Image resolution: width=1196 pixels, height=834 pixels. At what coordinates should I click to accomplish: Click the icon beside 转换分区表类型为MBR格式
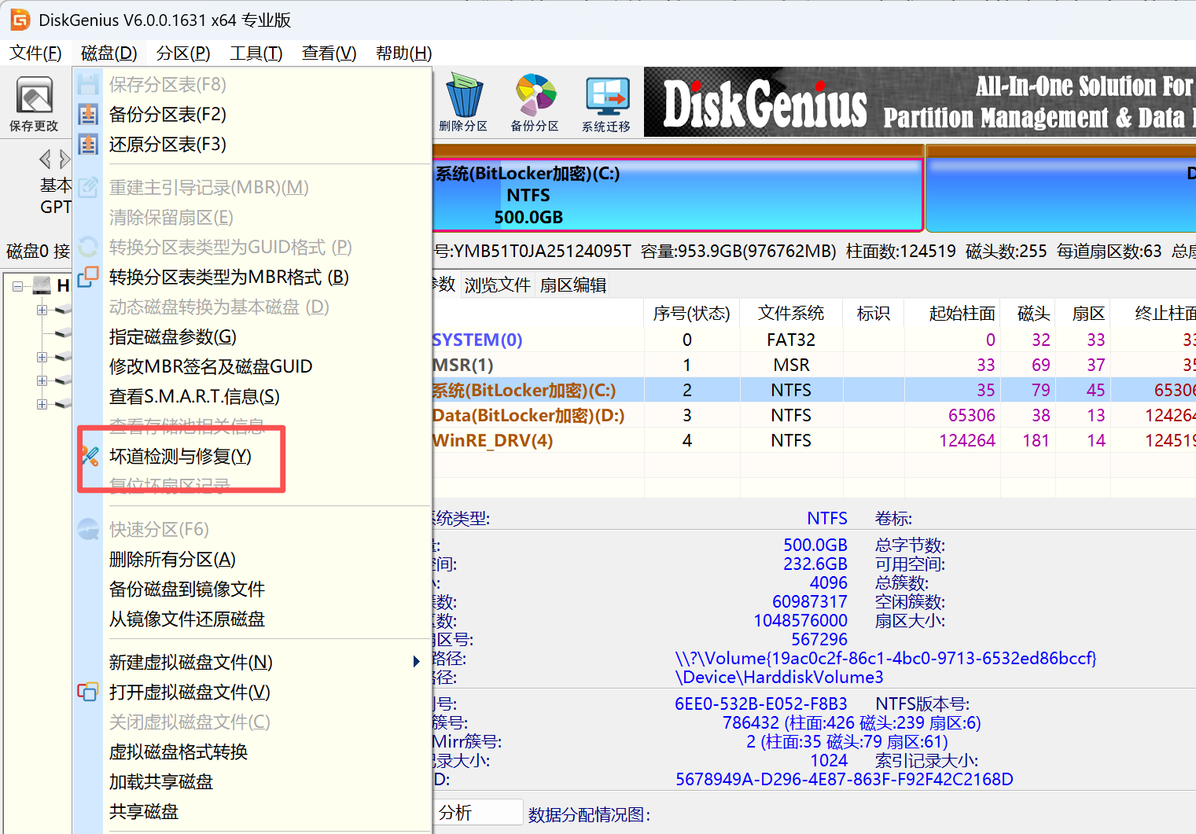[x=88, y=277]
